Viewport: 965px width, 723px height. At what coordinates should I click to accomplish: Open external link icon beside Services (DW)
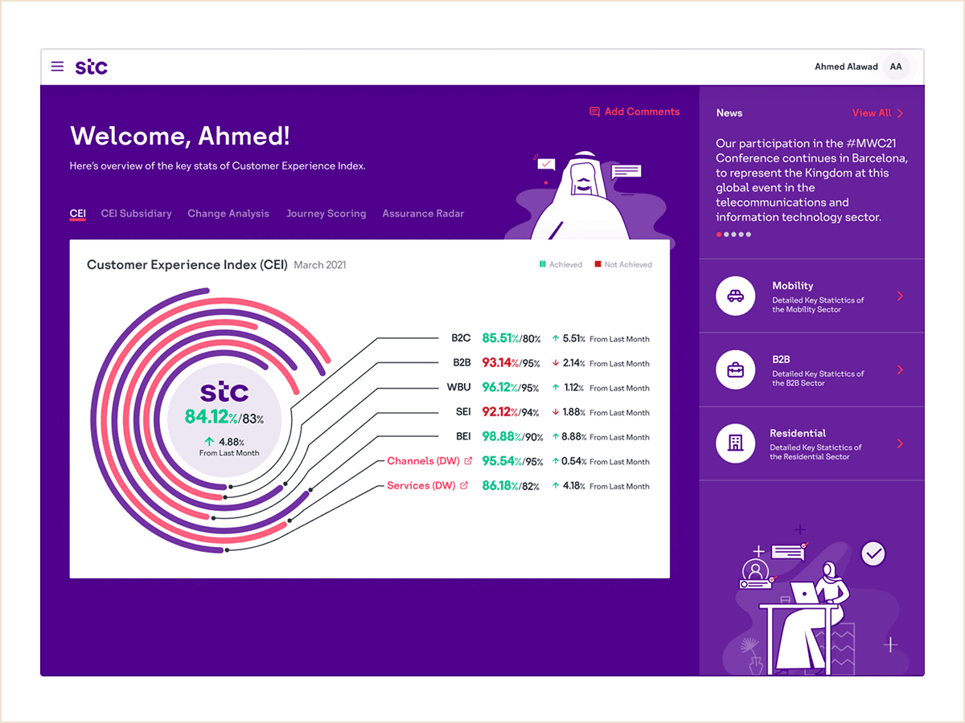pos(464,485)
